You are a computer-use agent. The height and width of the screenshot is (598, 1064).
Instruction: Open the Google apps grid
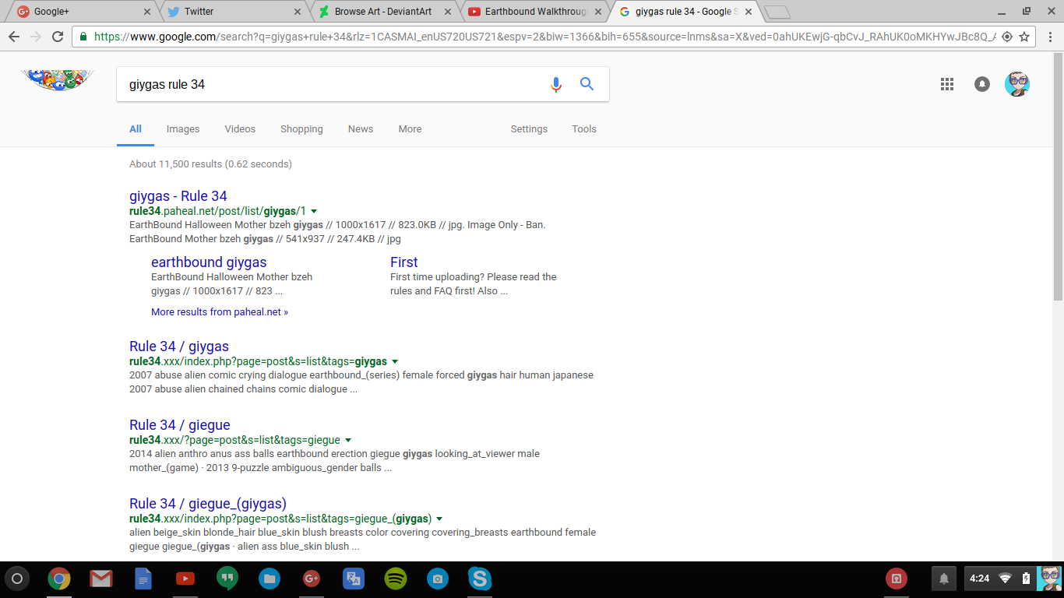pos(947,84)
